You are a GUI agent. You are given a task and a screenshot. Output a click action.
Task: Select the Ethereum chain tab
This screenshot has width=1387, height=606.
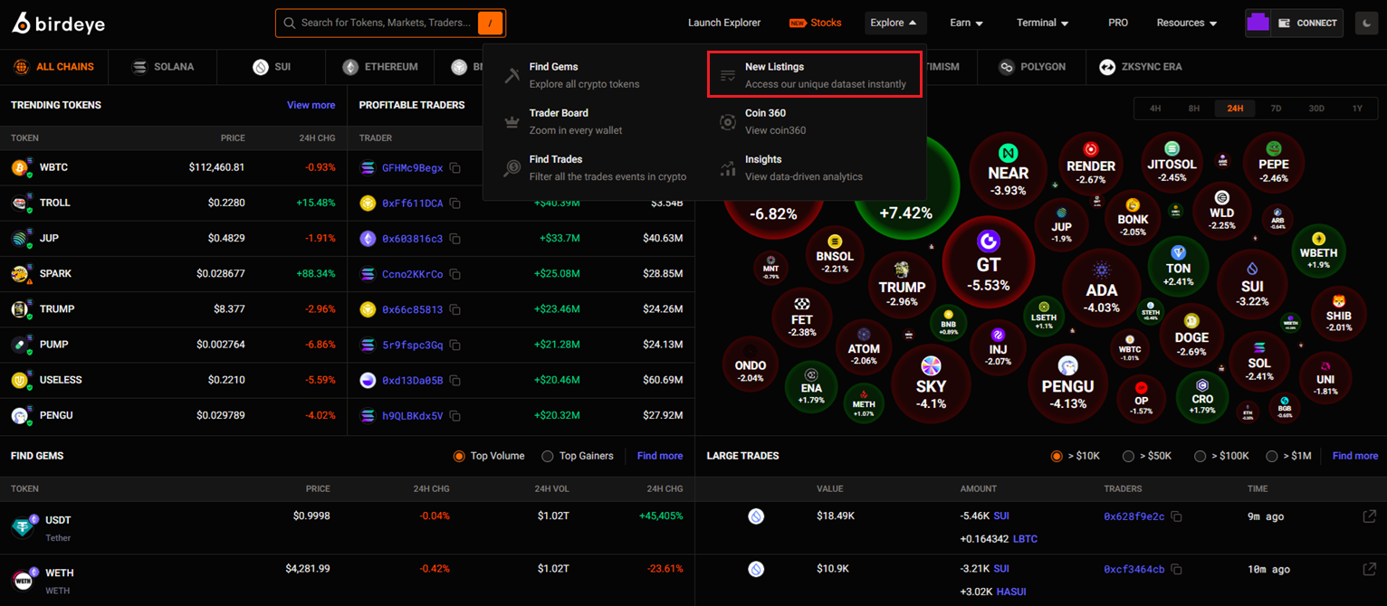(380, 67)
